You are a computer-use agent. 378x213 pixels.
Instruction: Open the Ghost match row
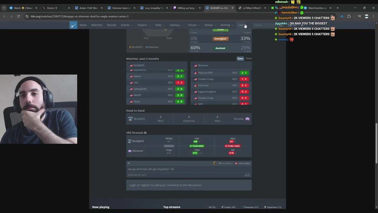157,101
